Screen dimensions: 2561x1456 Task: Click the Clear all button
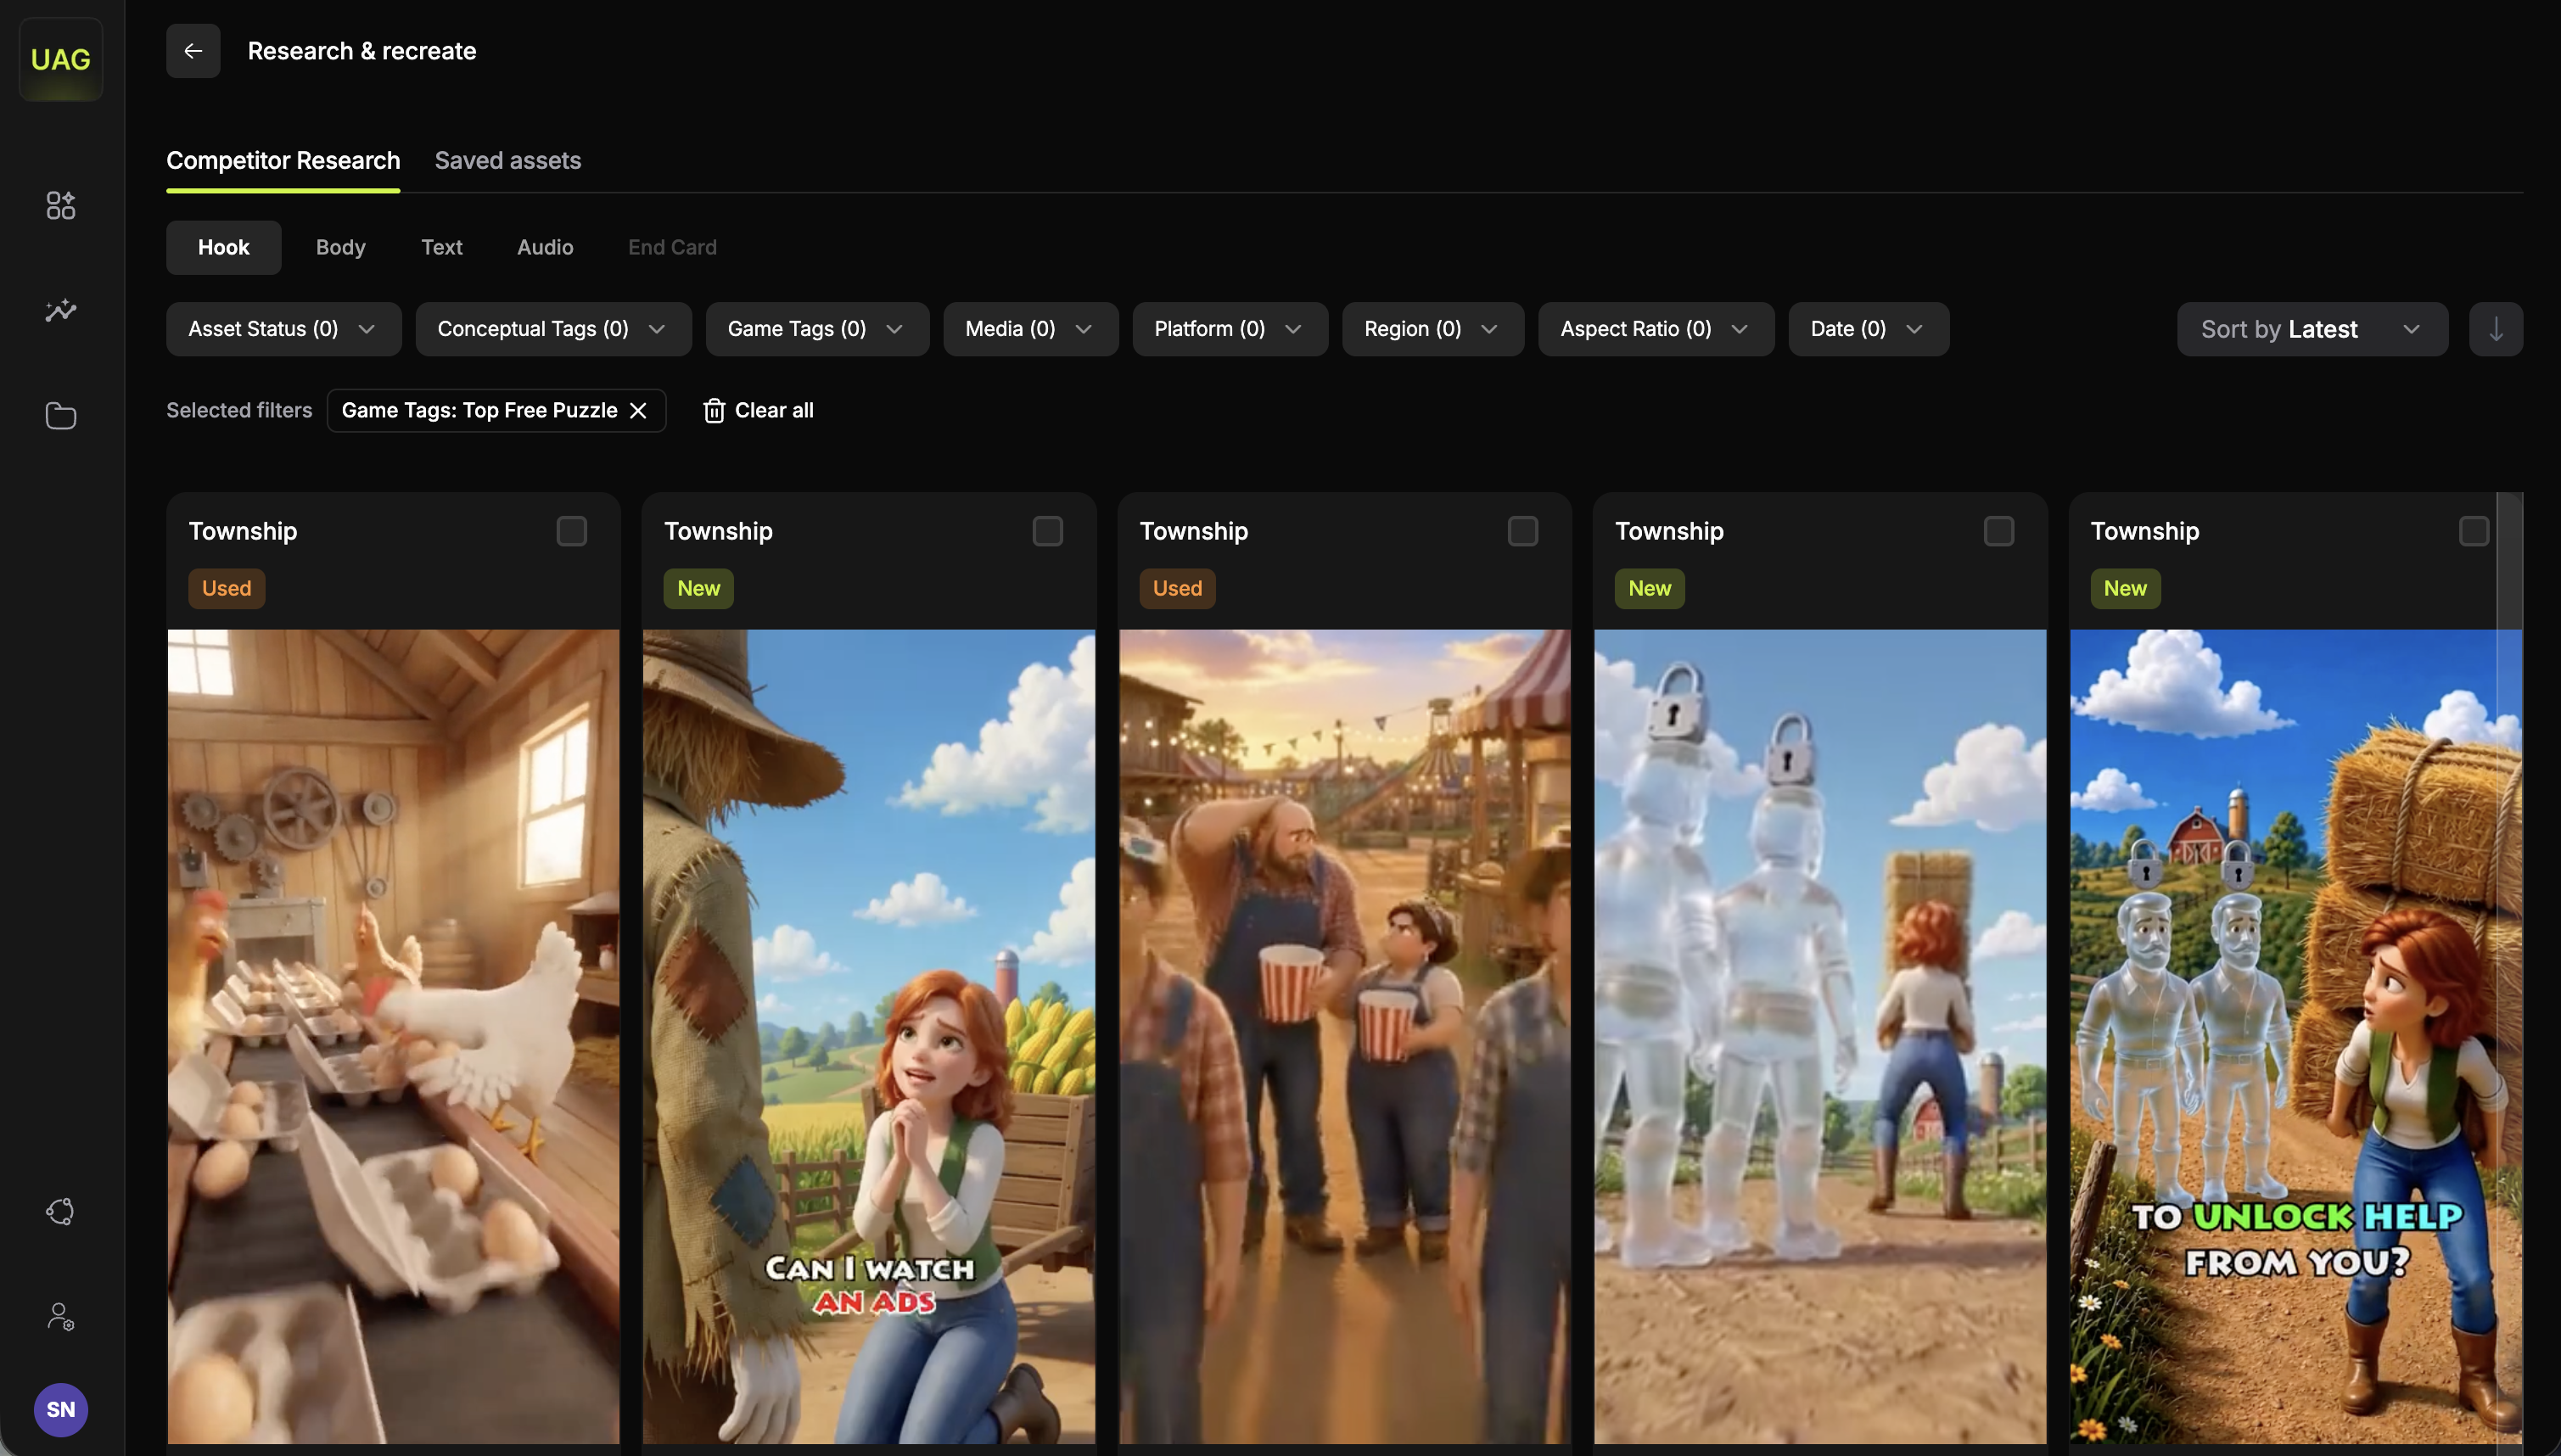pyautogui.click(x=758, y=411)
